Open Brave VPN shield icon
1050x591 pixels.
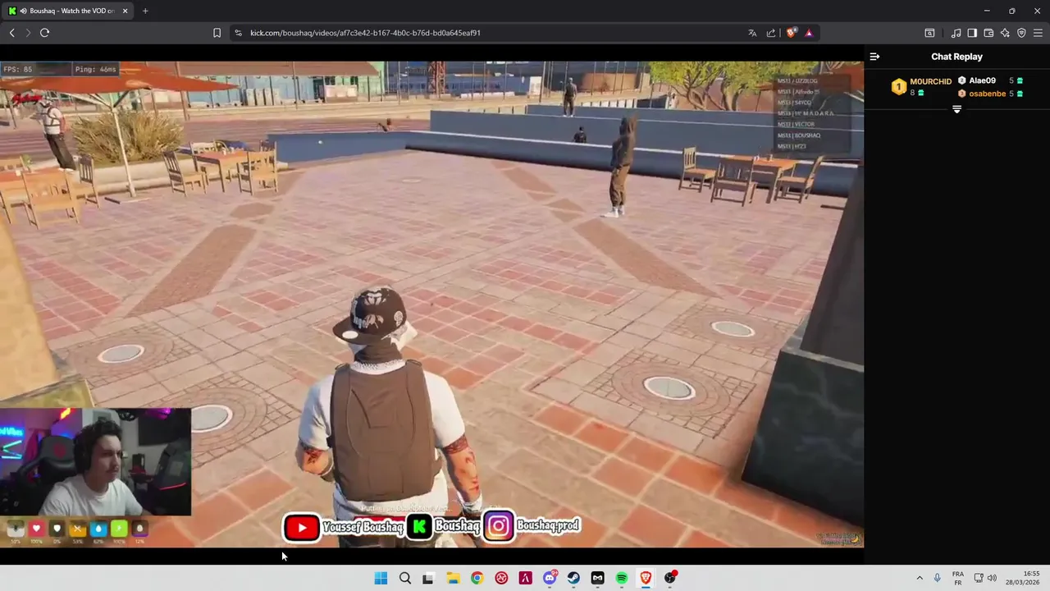1021,33
